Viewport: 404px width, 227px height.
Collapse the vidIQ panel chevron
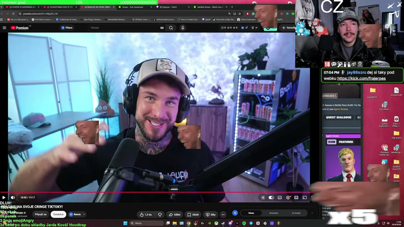312,213
